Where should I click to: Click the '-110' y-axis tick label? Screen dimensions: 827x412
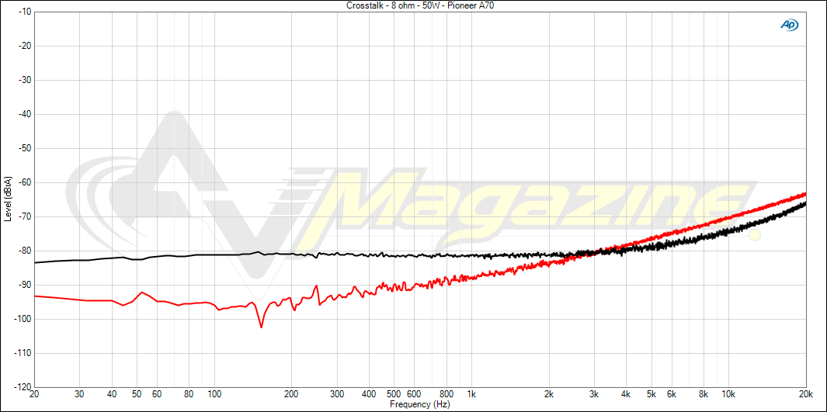[23, 354]
